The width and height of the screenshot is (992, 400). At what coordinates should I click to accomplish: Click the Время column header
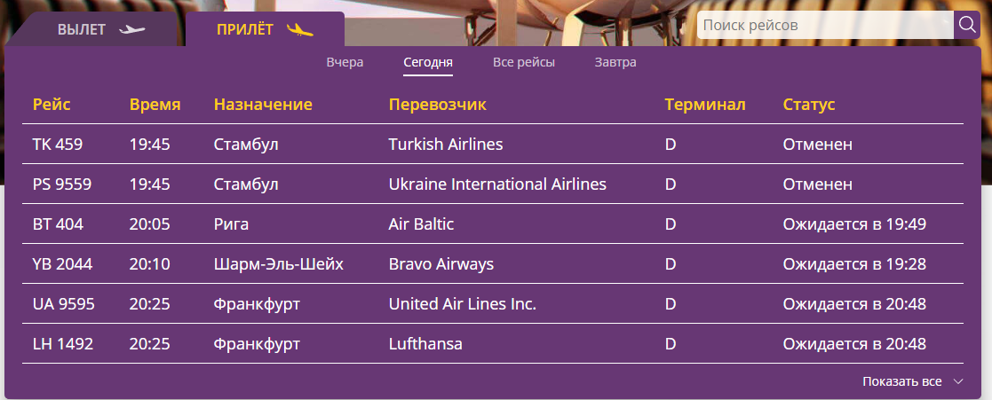point(155,105)
